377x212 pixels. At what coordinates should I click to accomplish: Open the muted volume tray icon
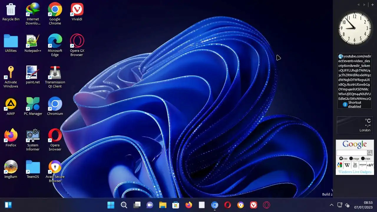point(347,205)
